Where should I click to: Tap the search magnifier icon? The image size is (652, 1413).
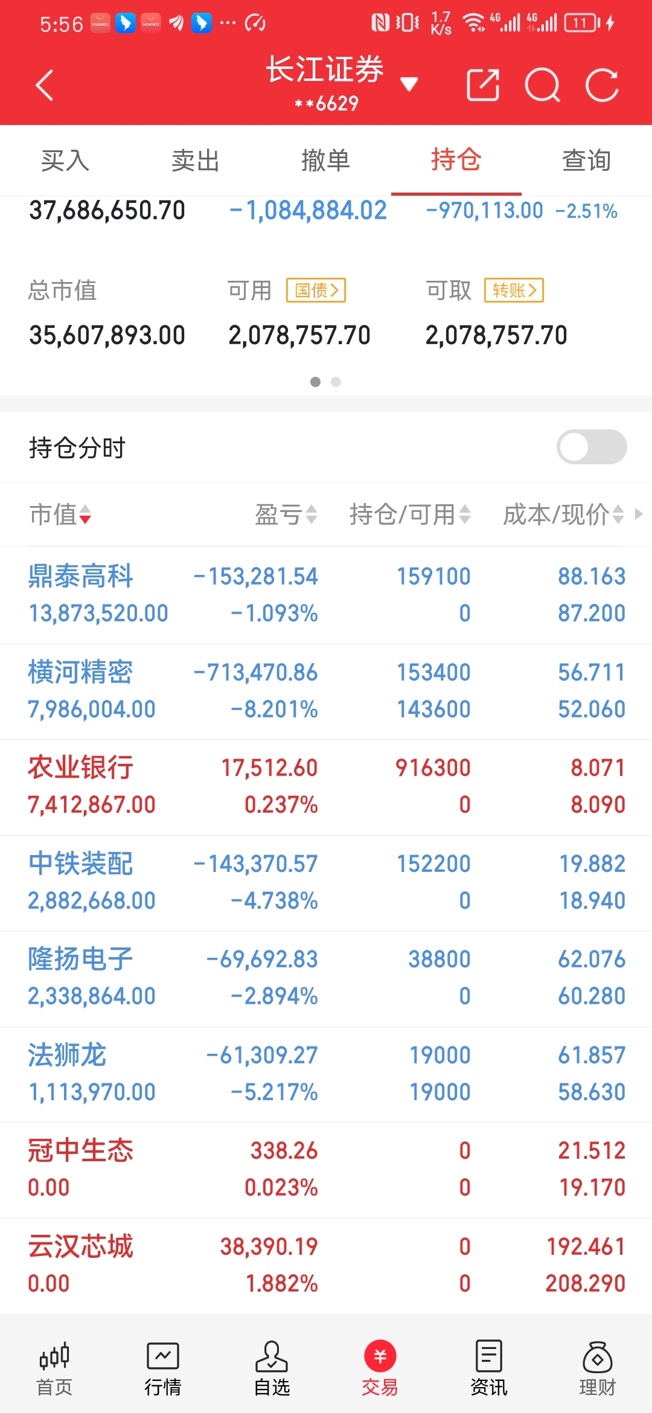[x=542, y=85]
